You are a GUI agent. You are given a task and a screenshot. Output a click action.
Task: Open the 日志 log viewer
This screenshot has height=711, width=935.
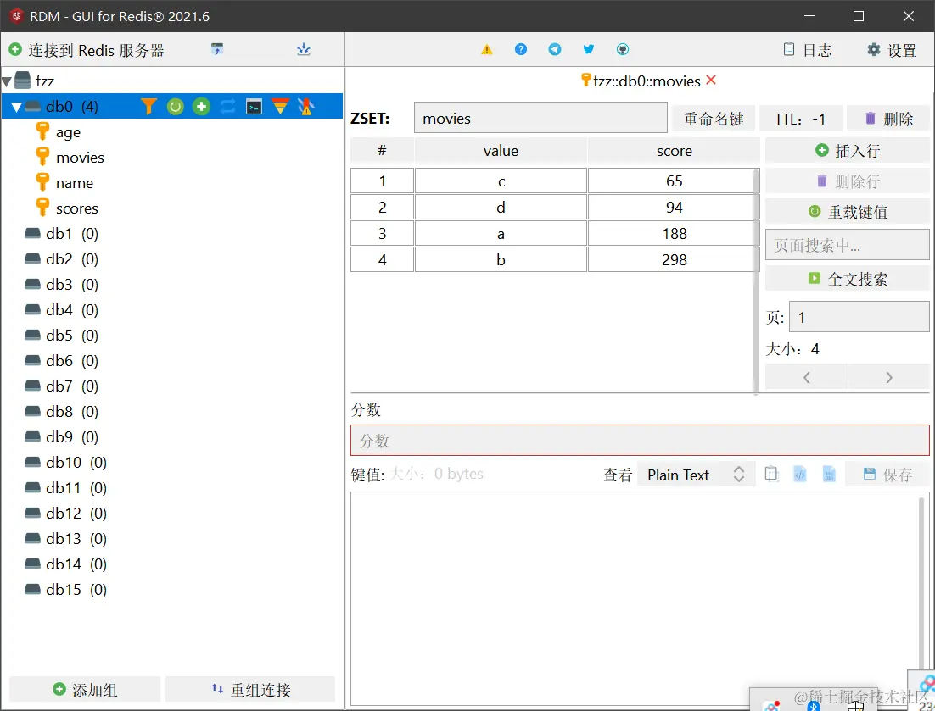tap(808, 50)
